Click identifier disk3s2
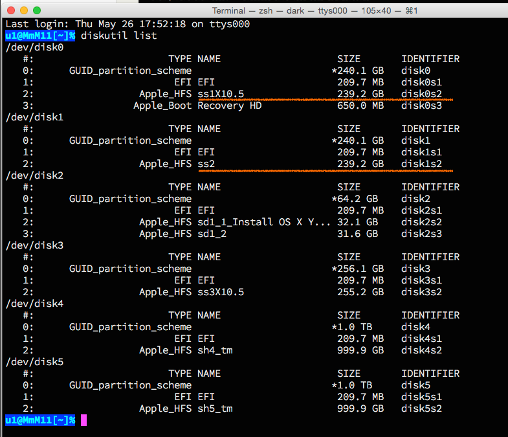Screen dimensions: 508x437 422,292
